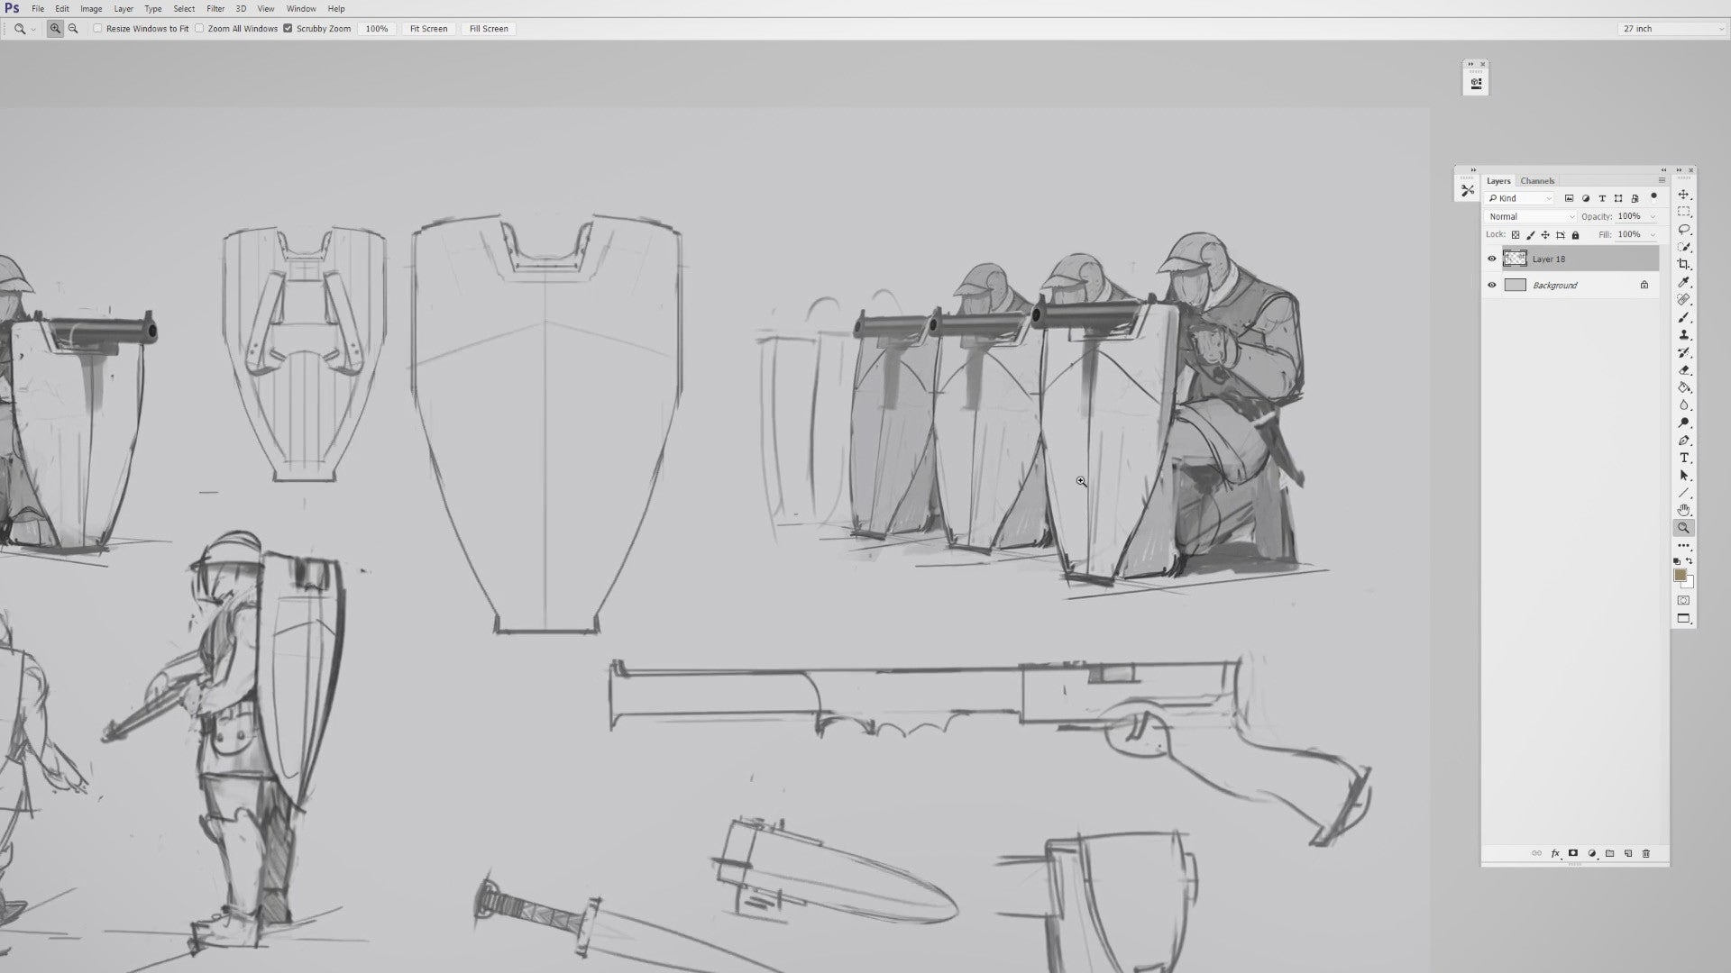The width and height of the screenshot is (1731, 973).
Task: Open the foreground color swatch
Action: 1681,576
